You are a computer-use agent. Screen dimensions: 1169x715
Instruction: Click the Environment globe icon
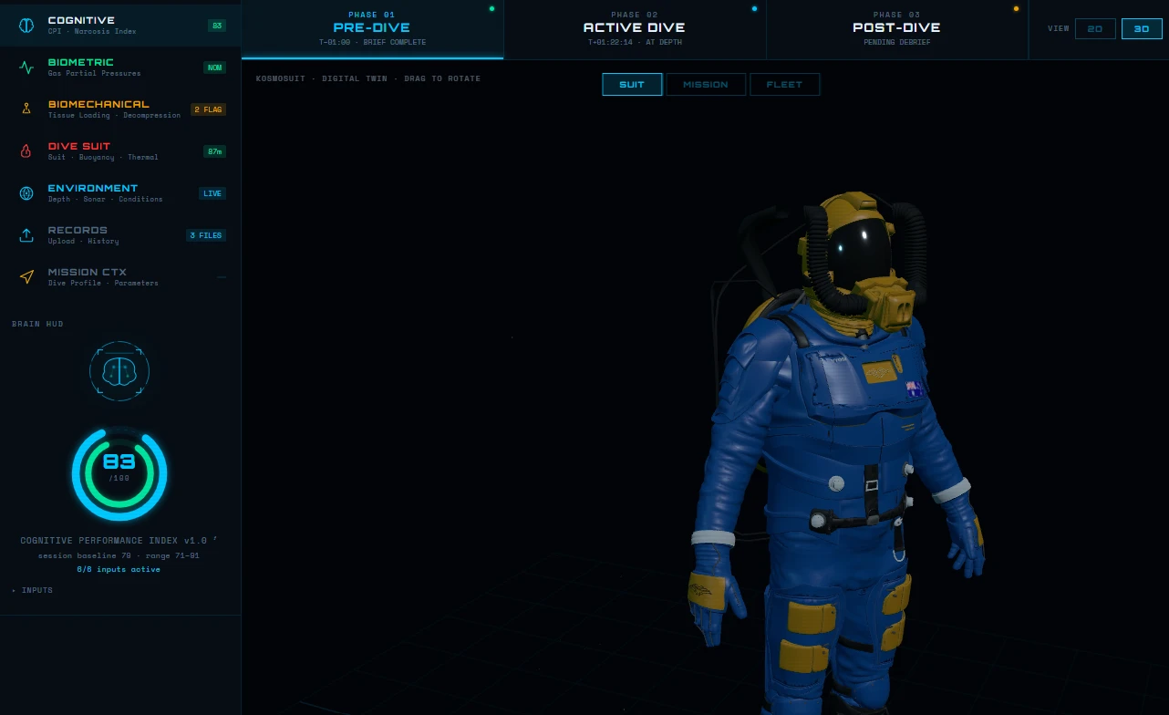tap(26, 193)
